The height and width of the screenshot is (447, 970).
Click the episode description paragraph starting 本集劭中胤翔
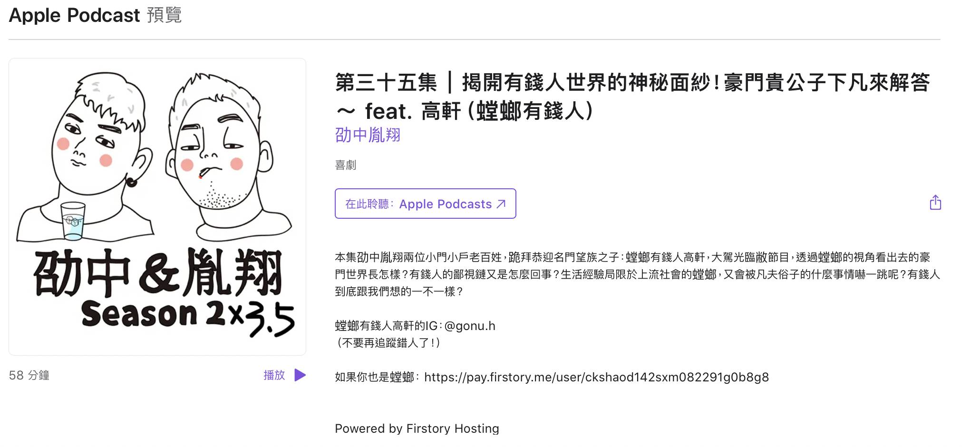637,274
